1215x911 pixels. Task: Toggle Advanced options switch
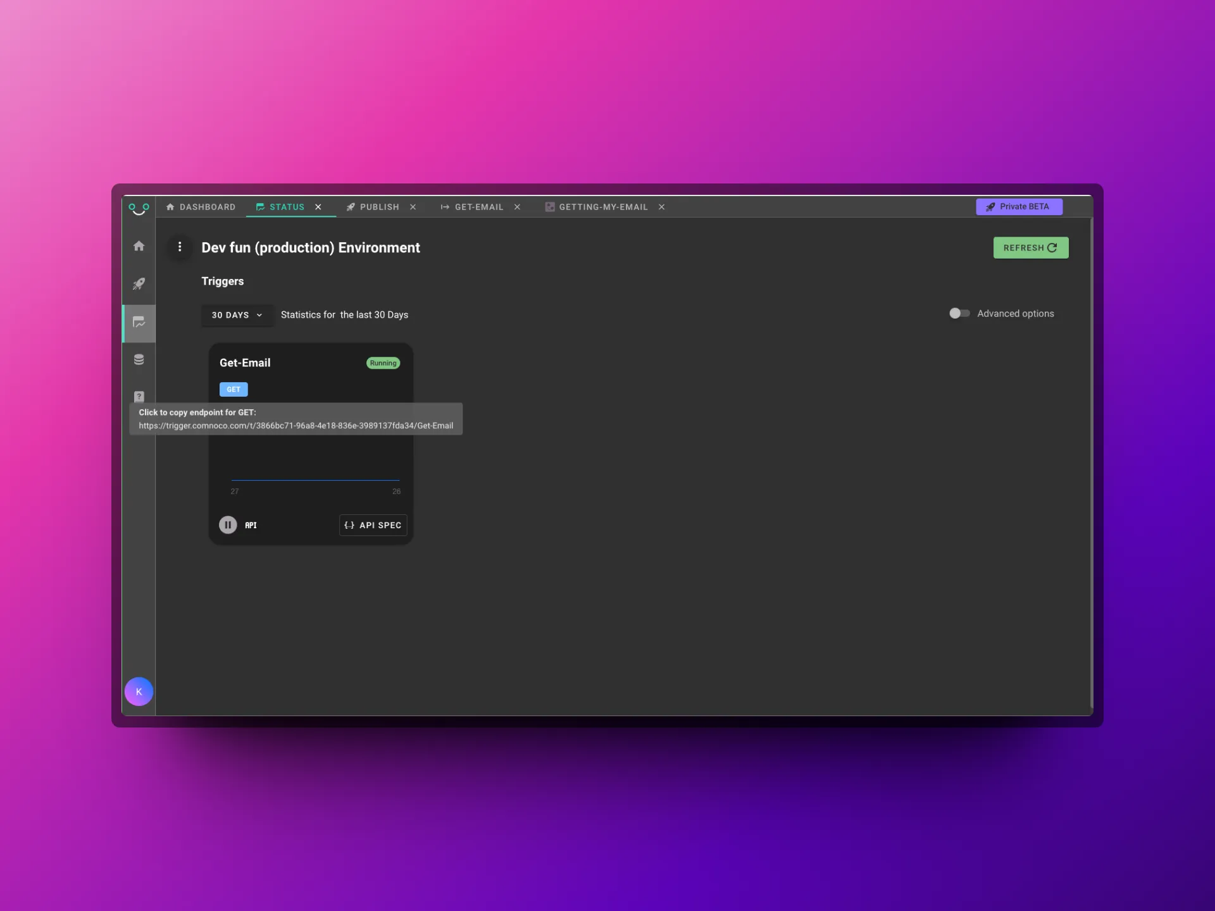[x=959, y=314]
